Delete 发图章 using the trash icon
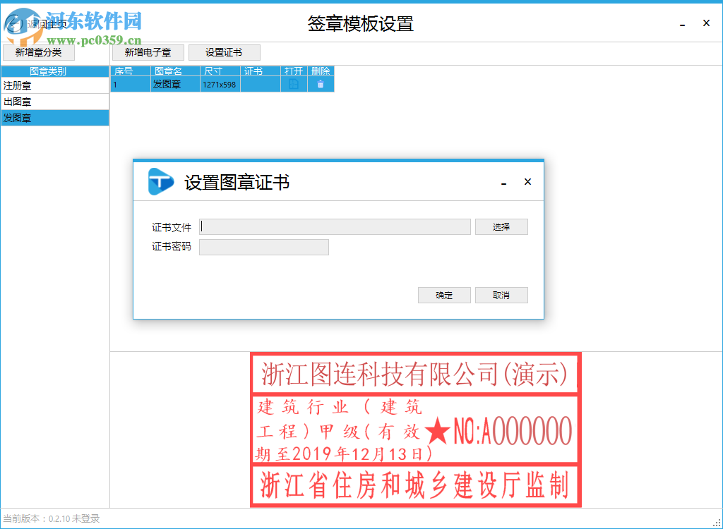 pyautogui.click(x=320, y=83)
